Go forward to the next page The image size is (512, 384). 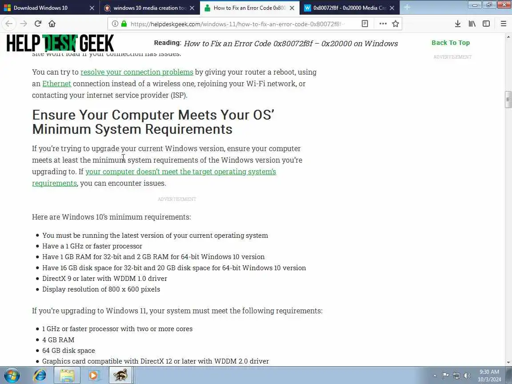pos(24,24)
